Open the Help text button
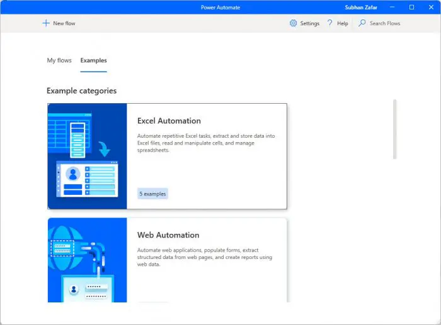 click(x=342, y=23)
